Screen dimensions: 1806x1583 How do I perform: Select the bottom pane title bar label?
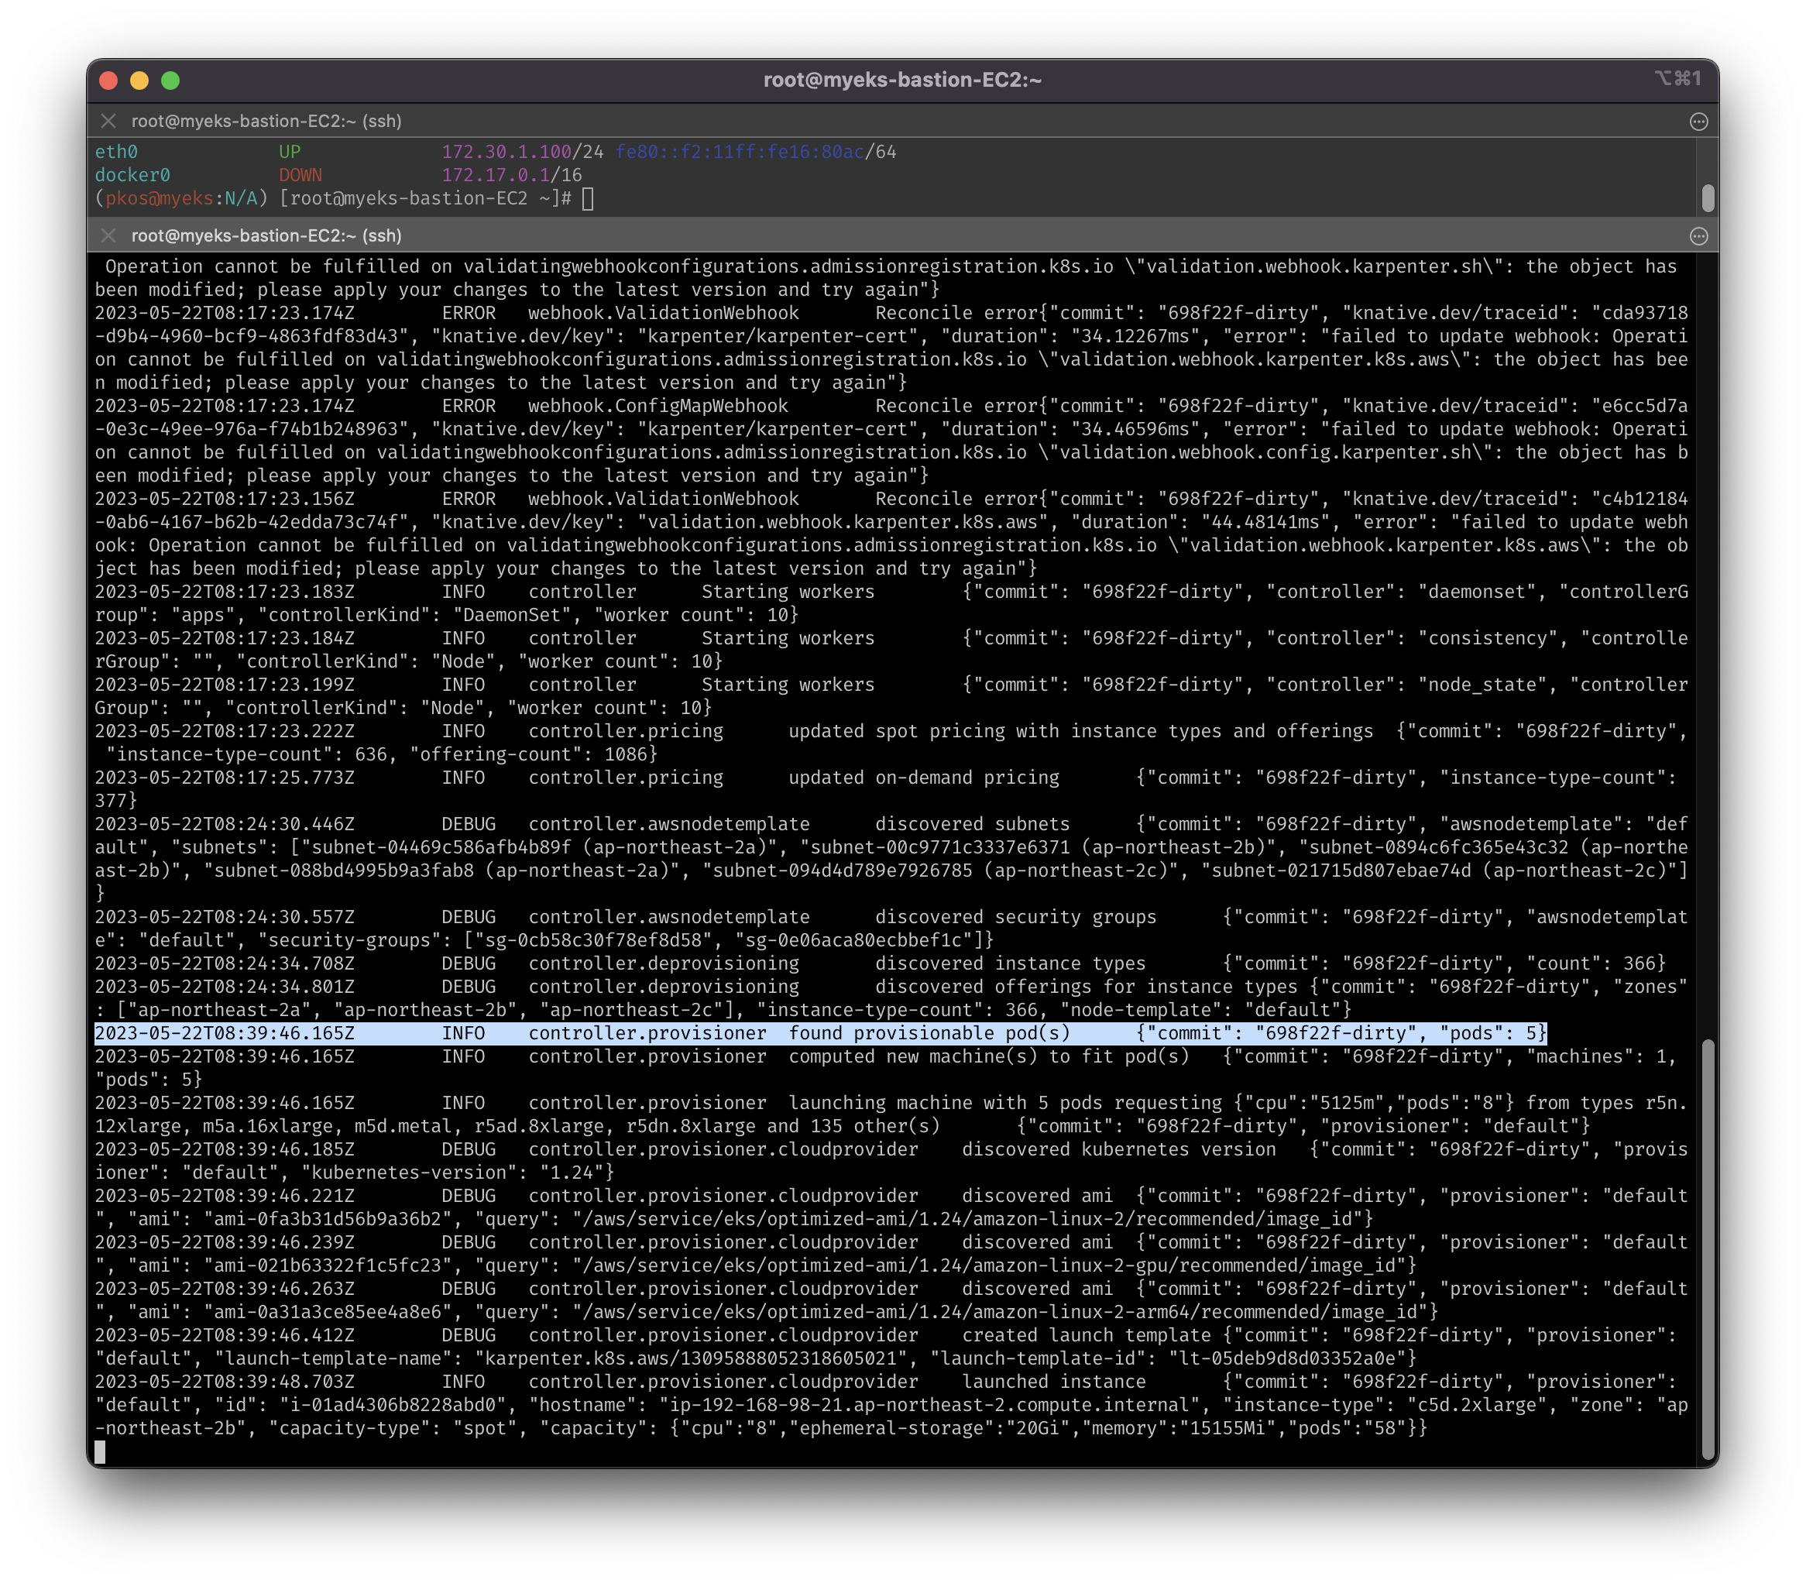pos(266,236)
